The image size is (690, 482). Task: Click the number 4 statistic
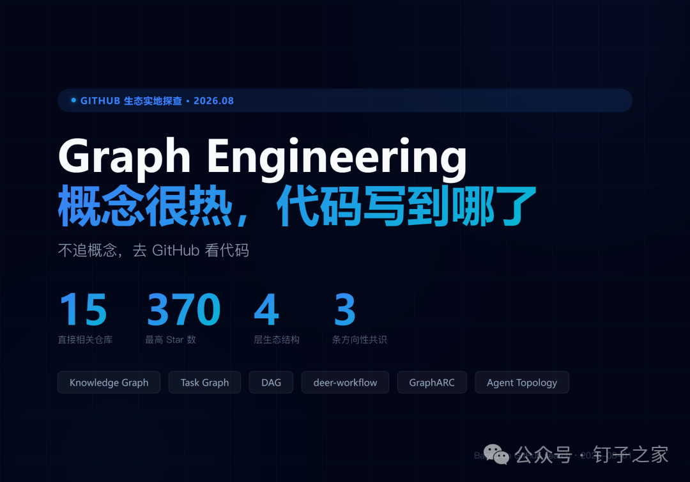[x=266, y=309]
